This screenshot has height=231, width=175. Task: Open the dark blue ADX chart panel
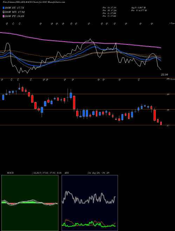[x=90, y=203]
